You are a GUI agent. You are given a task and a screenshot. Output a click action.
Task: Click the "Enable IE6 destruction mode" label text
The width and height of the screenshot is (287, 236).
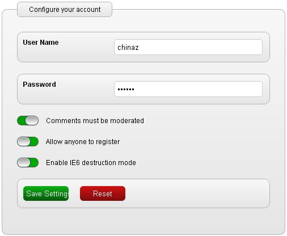[x=91, y=163]
